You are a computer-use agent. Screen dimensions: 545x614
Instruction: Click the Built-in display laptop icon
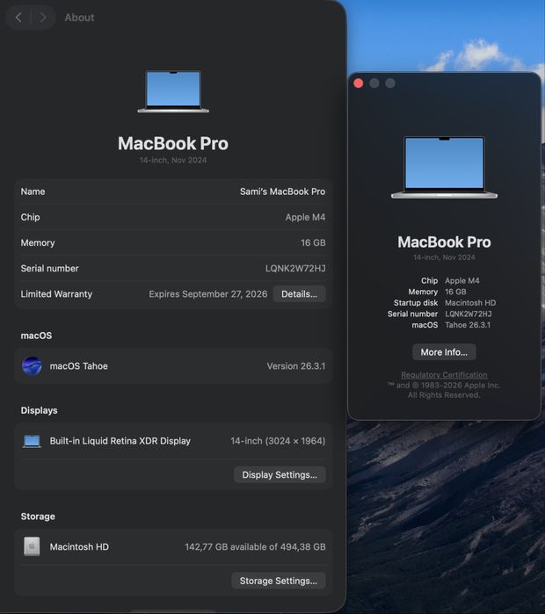tap(32, 441)
